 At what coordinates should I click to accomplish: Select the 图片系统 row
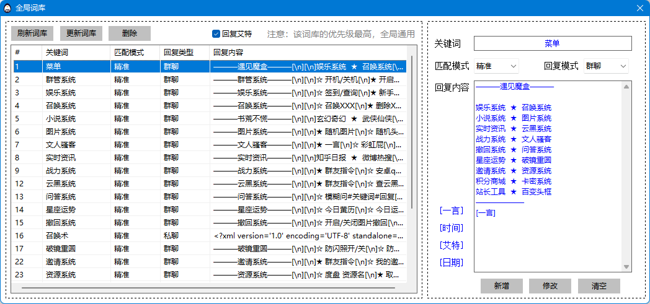(209, 132)
